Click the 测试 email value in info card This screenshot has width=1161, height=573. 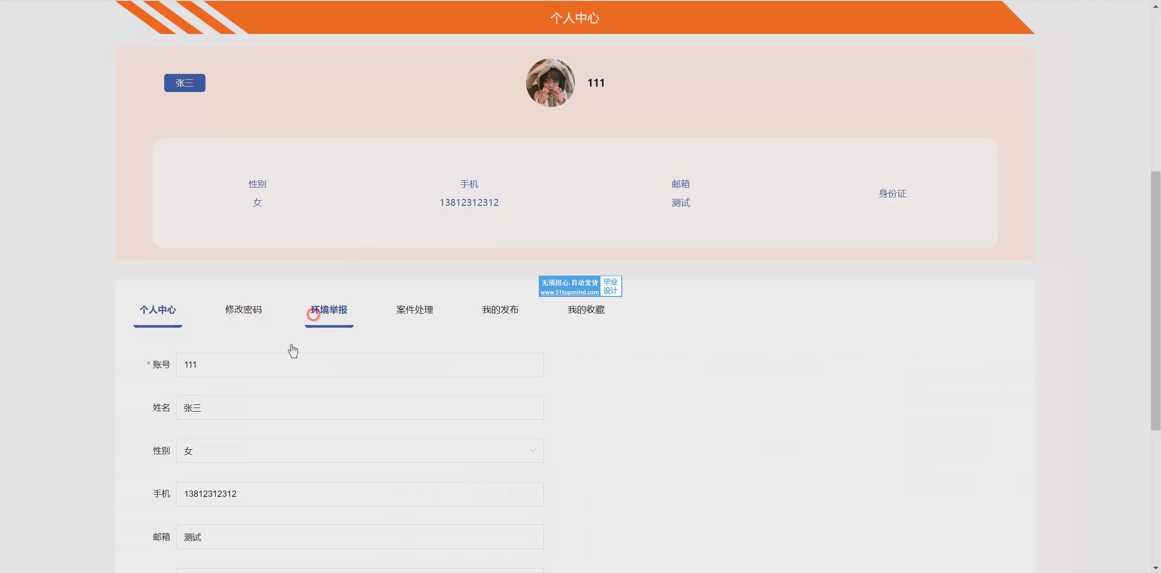tap(681, 203)
